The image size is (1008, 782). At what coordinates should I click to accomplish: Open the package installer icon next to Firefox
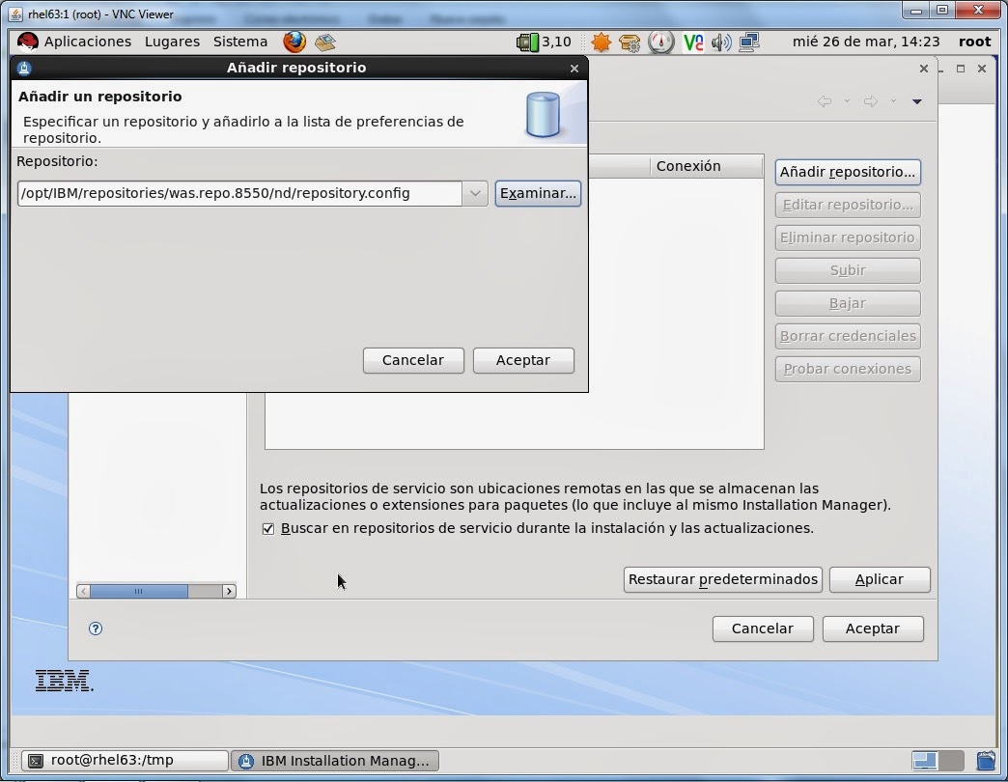pyautogui.click(x=325, y=42)
